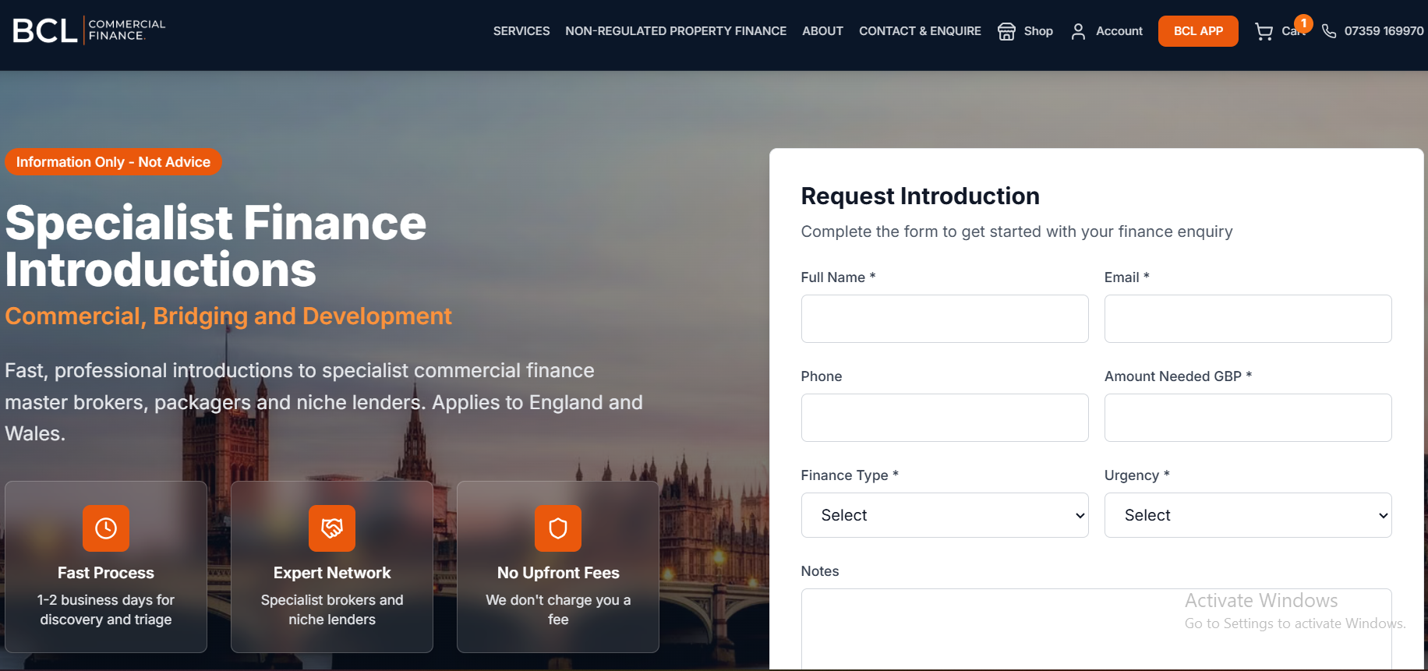The image size is (1428, 671).
Task: Open the About menu item
Action: [822, 31]
